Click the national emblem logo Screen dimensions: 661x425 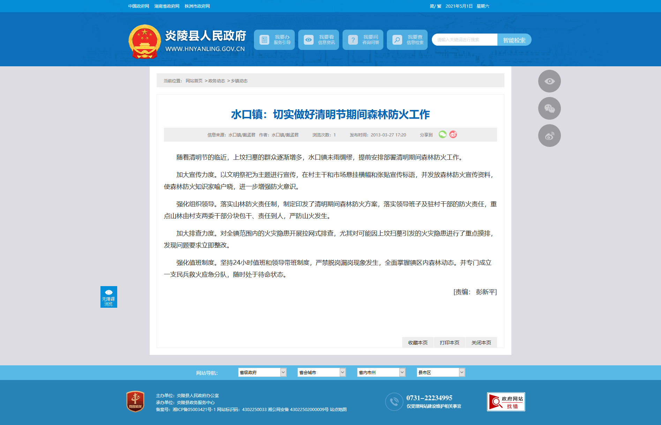144,42
